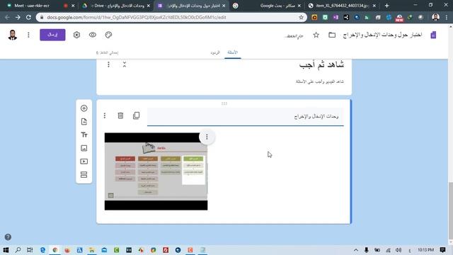Reload the page

[x=28, y=17]
